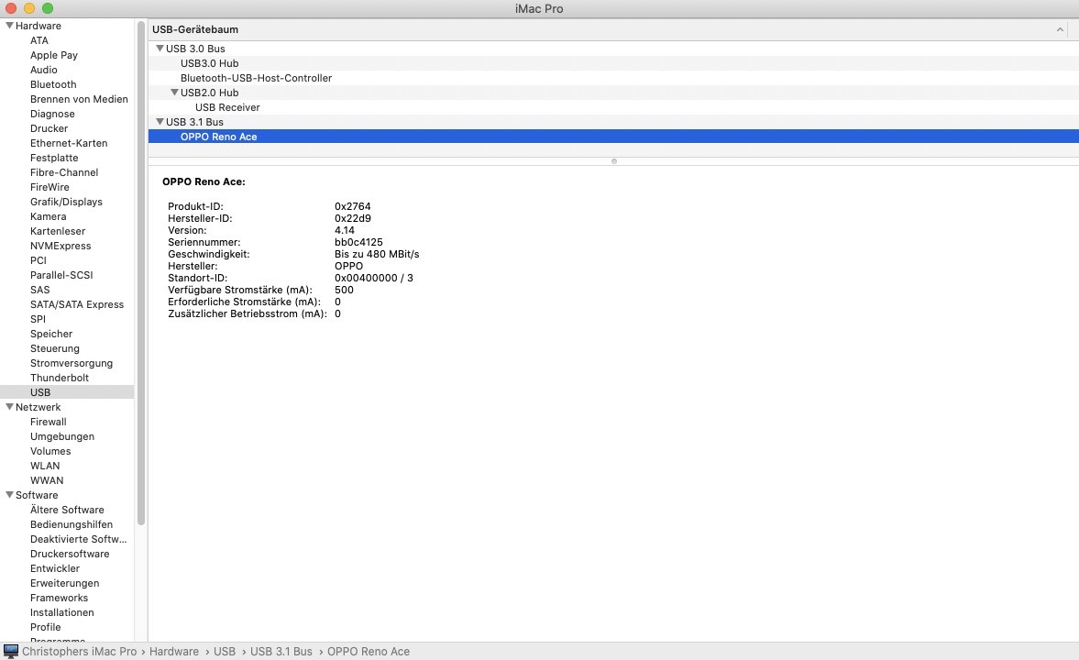This screenshot has width=1079, height=660.
Task: Click USB 3.1 Bus breadcrumb
Action: (281, 651)
